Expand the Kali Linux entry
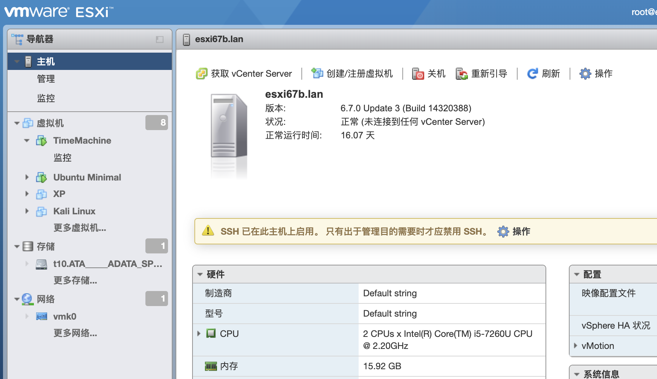This screenshot has width=657, height=379. tap(27, 211)
